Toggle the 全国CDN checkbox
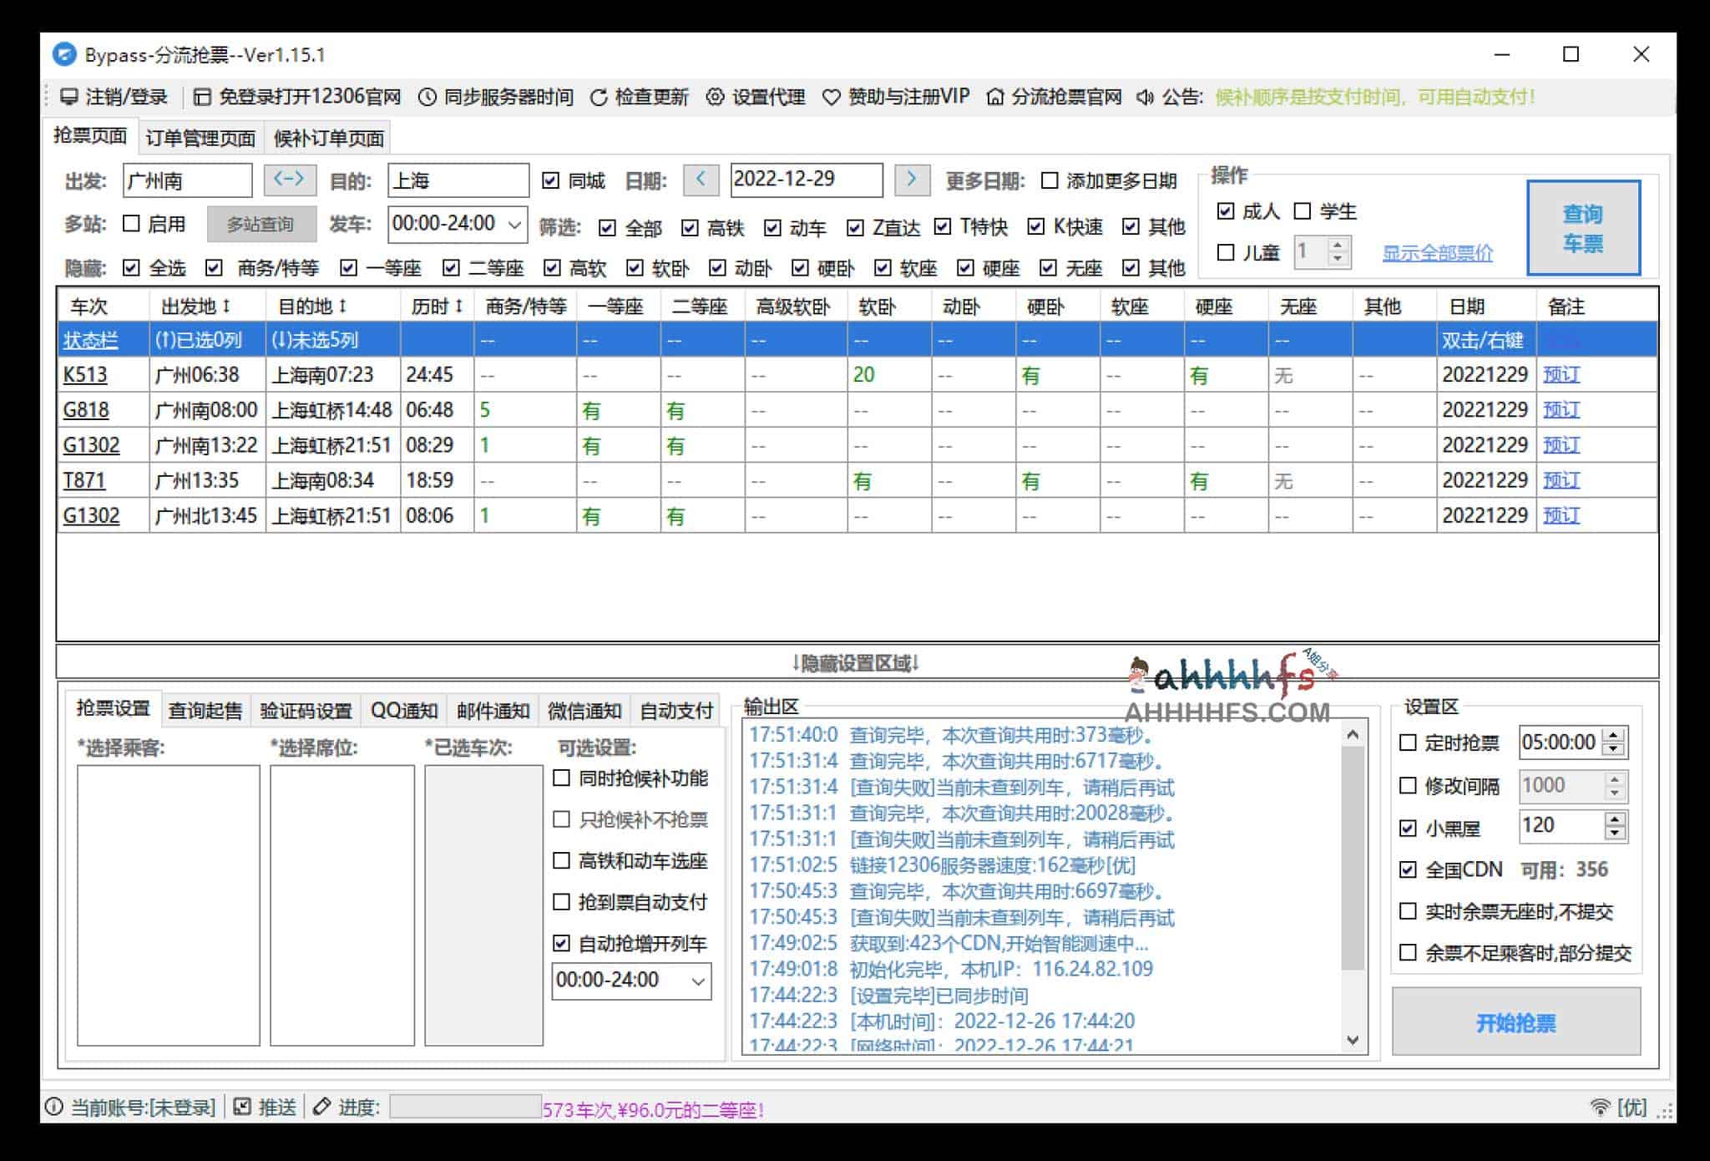This screenshot has height=1161, width=1710. (x=1409, y=869)
